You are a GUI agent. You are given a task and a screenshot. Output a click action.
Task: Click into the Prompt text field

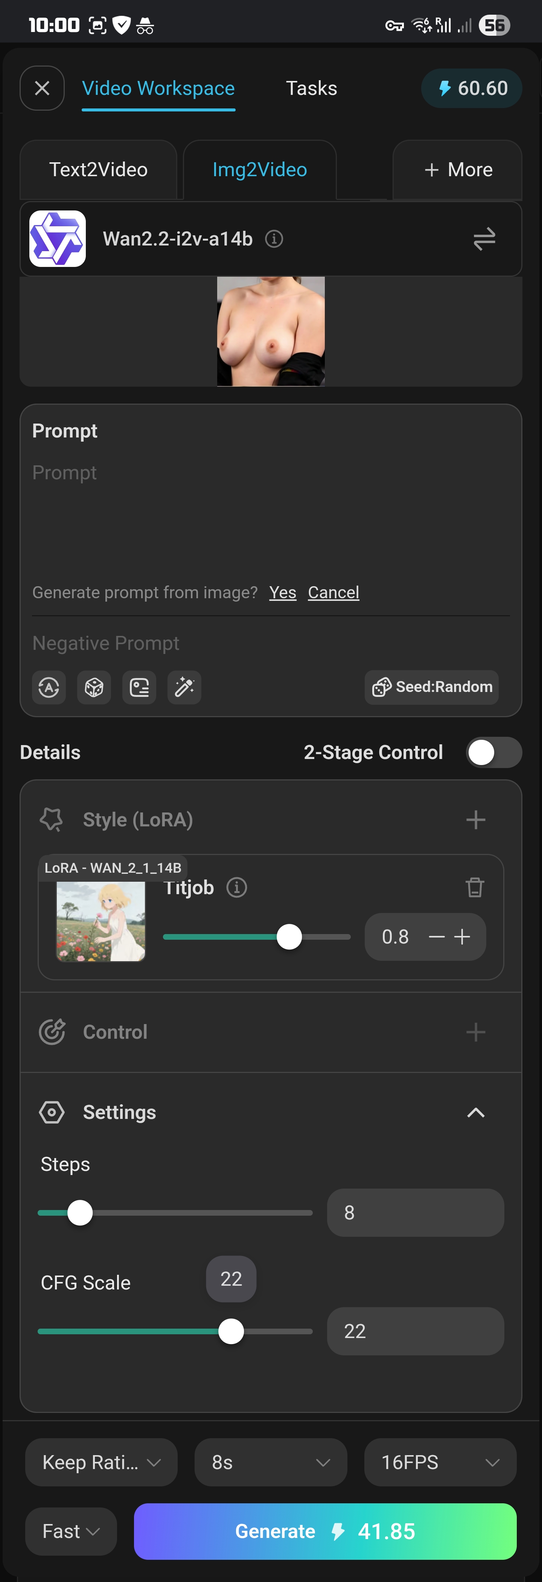pos(270,516)
